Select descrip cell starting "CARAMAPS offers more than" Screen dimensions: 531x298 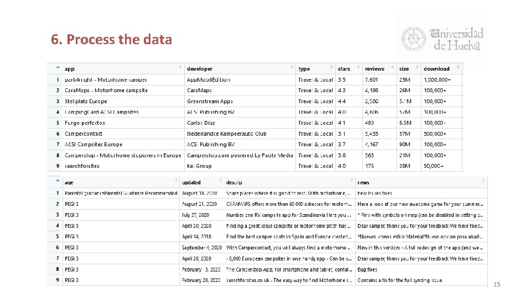click(289, 204)
